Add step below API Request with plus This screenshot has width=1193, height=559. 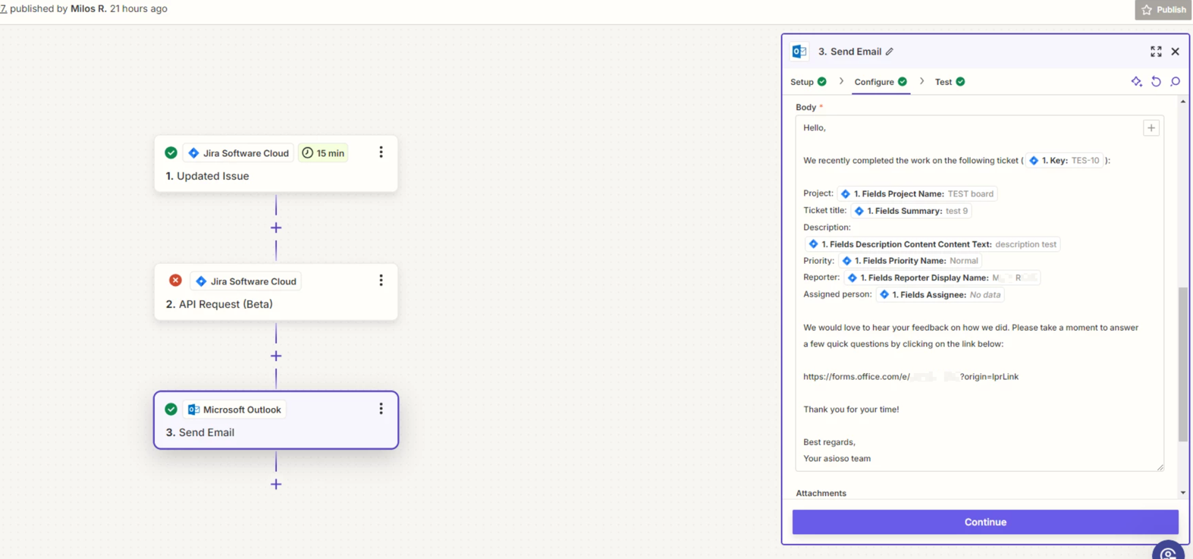(276, 356)
